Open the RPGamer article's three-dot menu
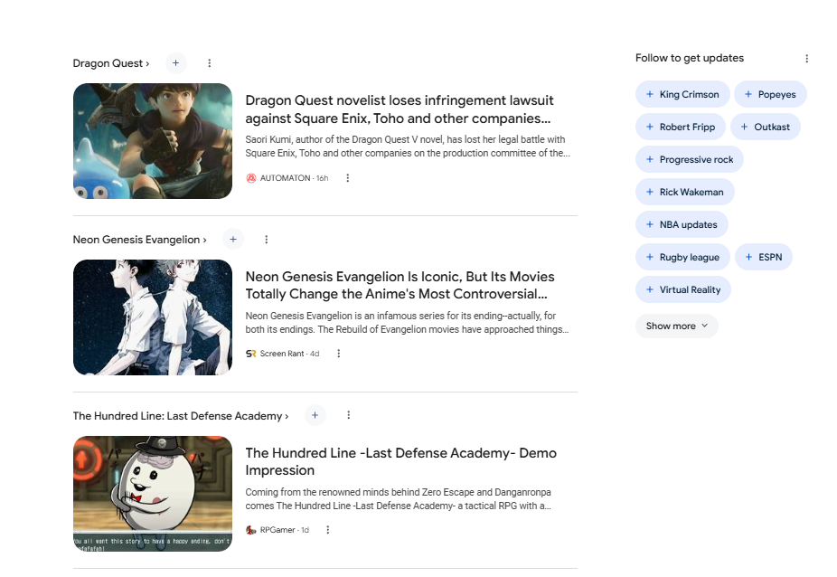 (328, 530)
